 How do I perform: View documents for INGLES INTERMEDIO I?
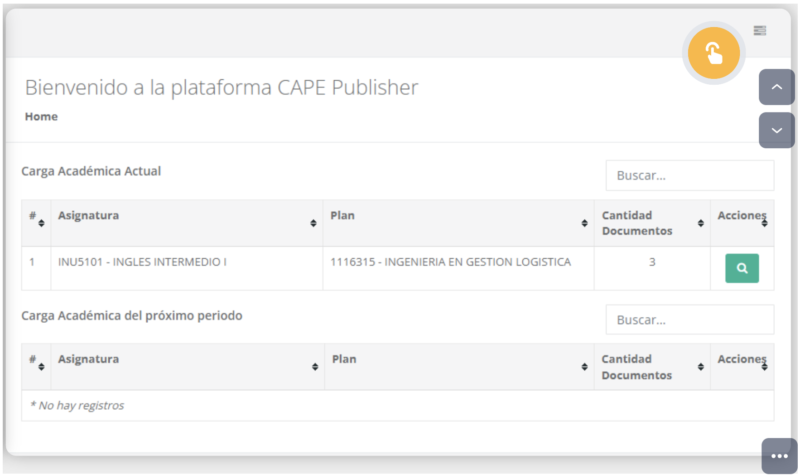coord(742,268)
